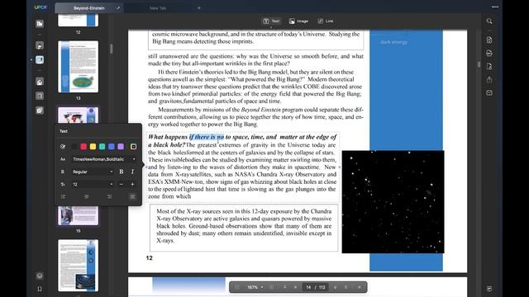This screenshot has width=529, height=297.
Task: Set text alignment to justify
Action: (132, 196)
